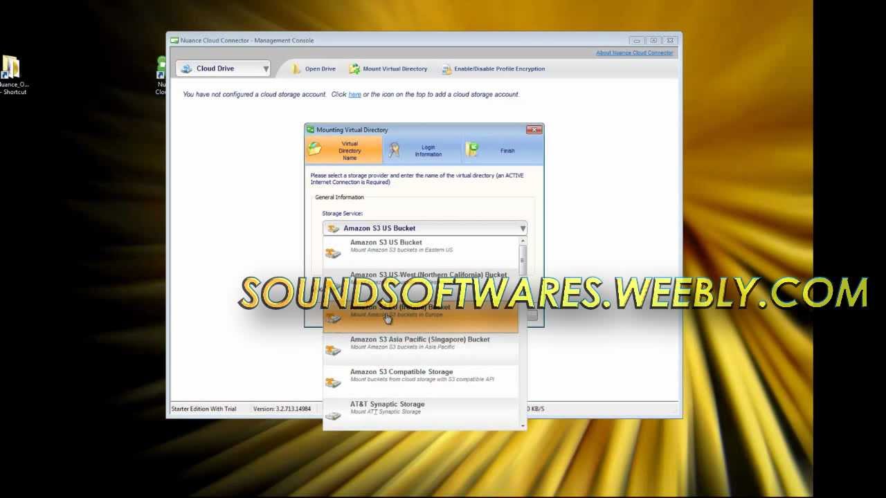Click the storage list scrollbar up arrow
Screen dimensions: 886x498
coord(523,241)
